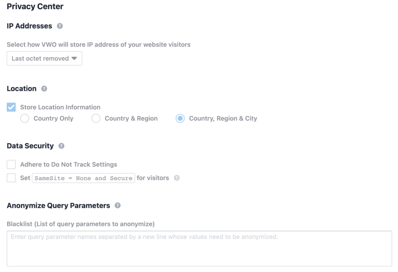Enable Adhere to Do Not Track Settings

[x=11, y=165]
